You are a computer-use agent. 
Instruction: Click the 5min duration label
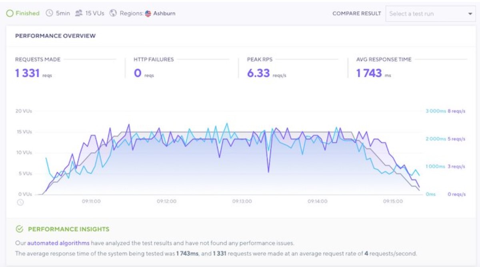pyautogui.click(x=63, y=13)
